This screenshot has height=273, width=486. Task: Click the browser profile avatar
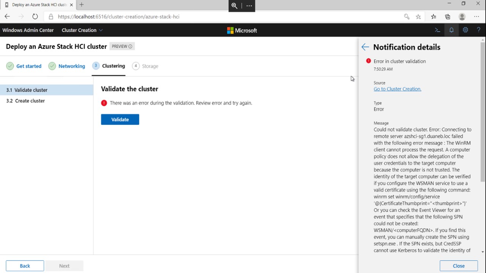pyautogui.click(x=462, y=17)
